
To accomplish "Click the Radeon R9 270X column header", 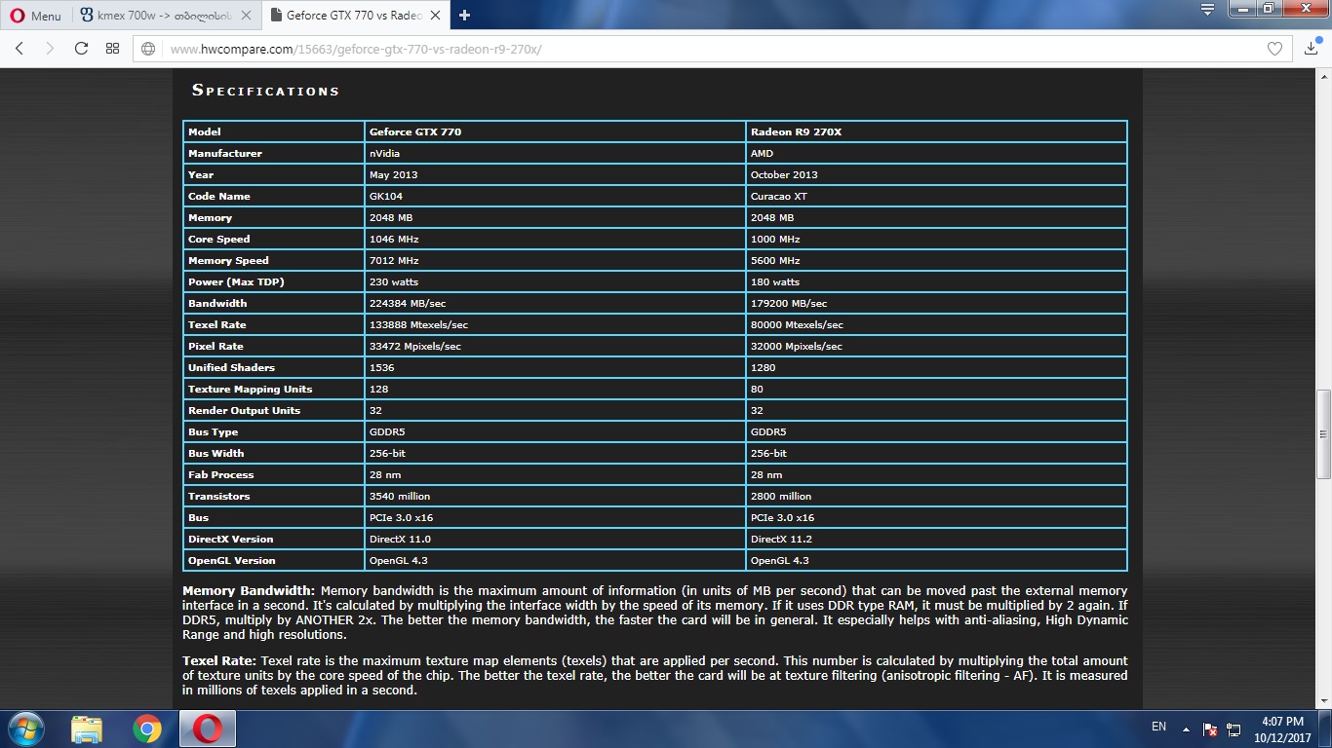I will point(796,131).
